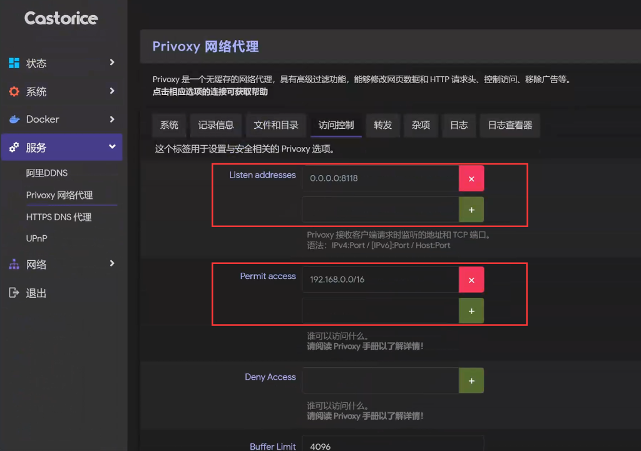Open the 阿里DDNS service page
This screenshot has width=641, height=451.
[x=47, y=173]
